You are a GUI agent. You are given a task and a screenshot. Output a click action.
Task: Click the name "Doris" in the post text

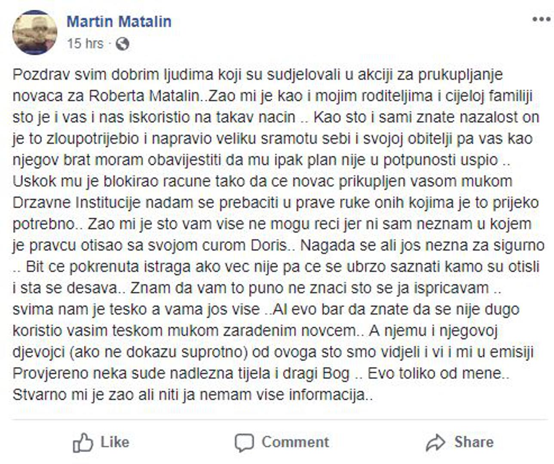pos(268,245)
